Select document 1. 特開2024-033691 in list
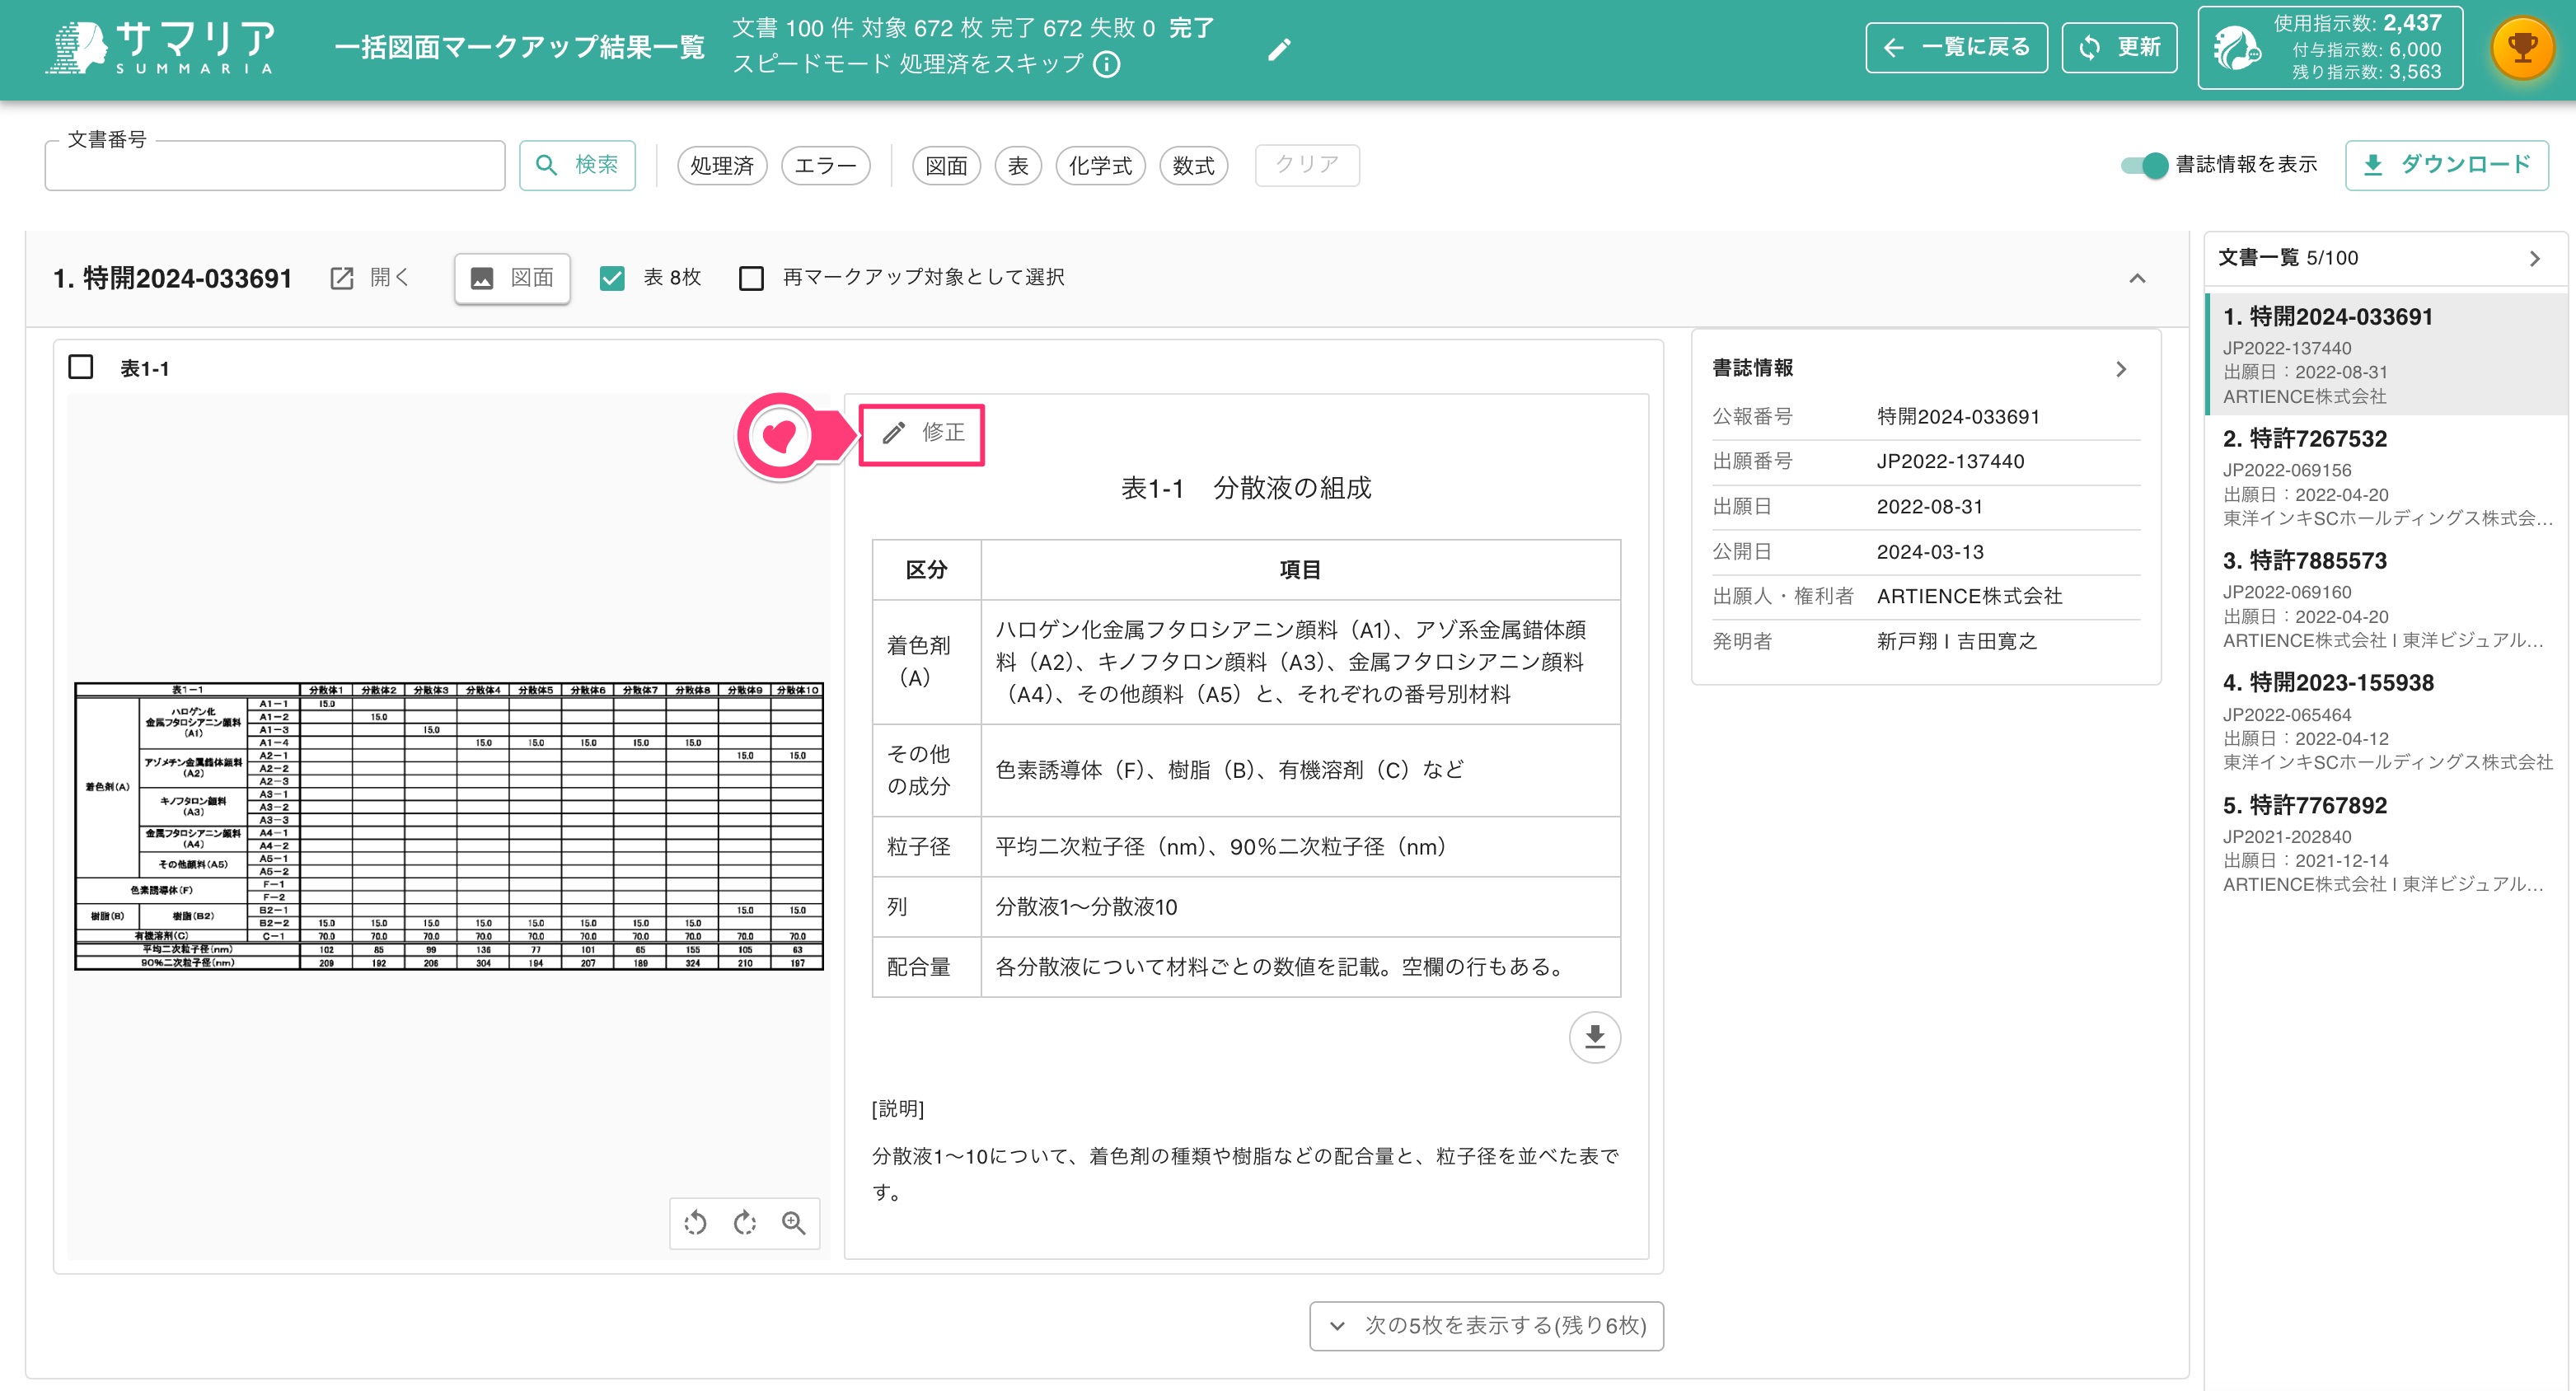Viewport: 2576px width, 1391px height. (x=2386, y=355)
